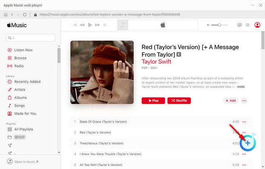Reload the page with the refresh icon
Screen dimensions: 265x169
point(25,15)
